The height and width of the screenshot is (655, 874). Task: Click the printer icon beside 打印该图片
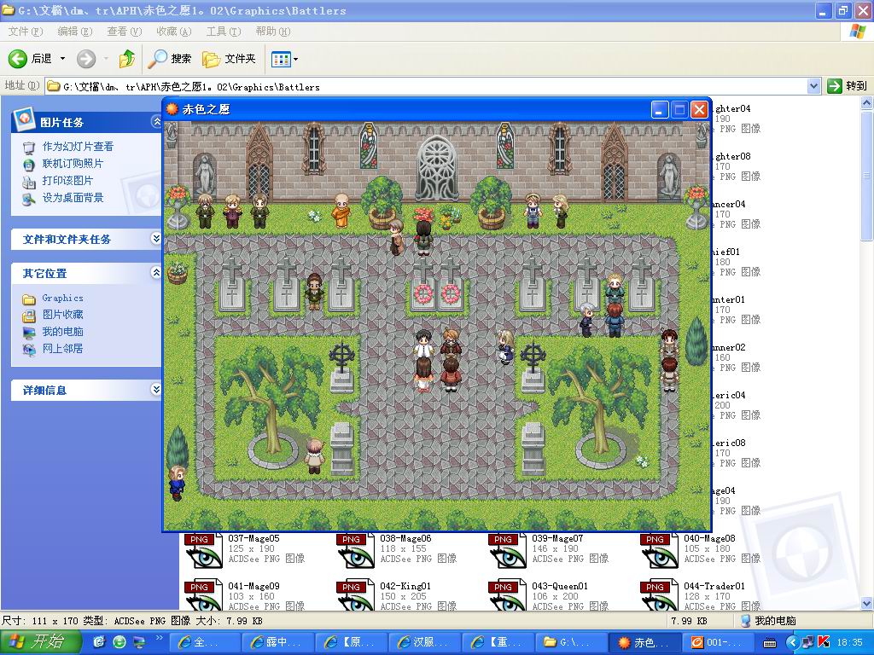[x=29, y=182]
